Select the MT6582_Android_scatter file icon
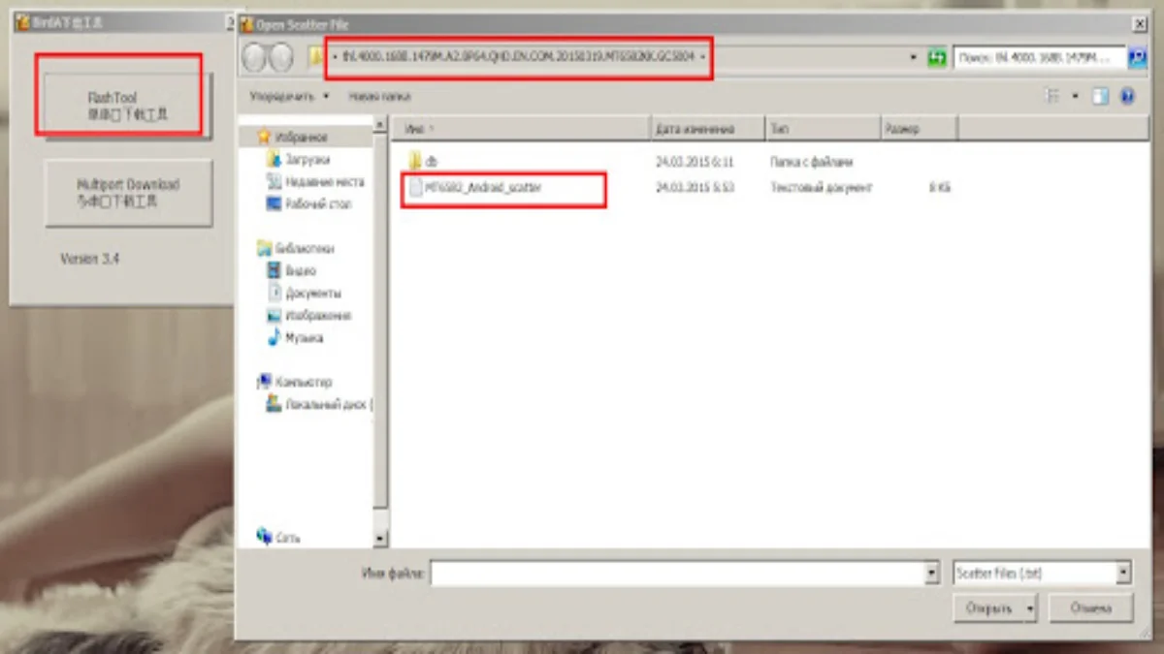The width and height of the screenshot is (1164, 654). (x=415, y=187)
